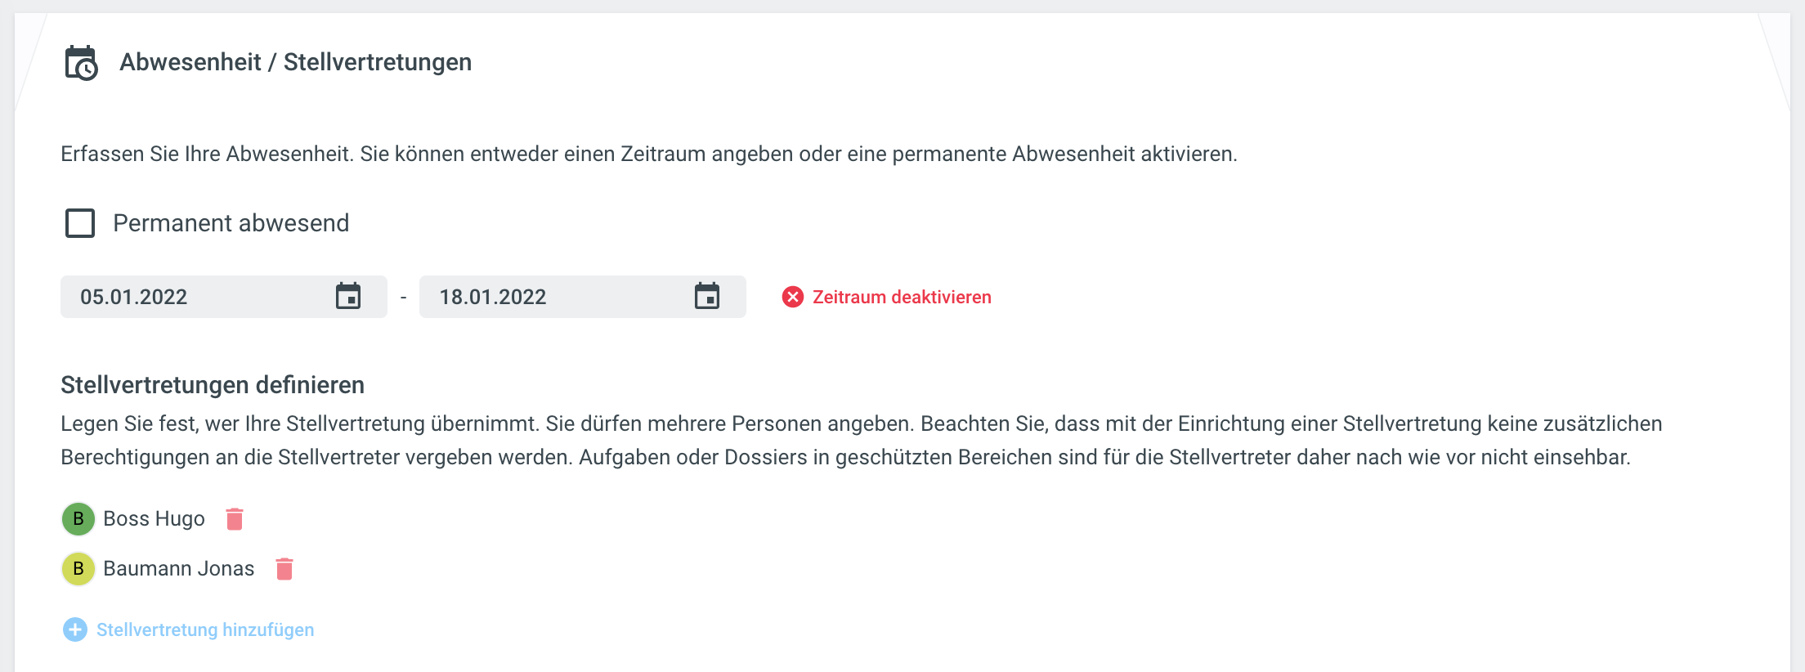Remove Baumann Jonas using the trash icon
This screenshot has height=672, width=1805.
[284, 569]
